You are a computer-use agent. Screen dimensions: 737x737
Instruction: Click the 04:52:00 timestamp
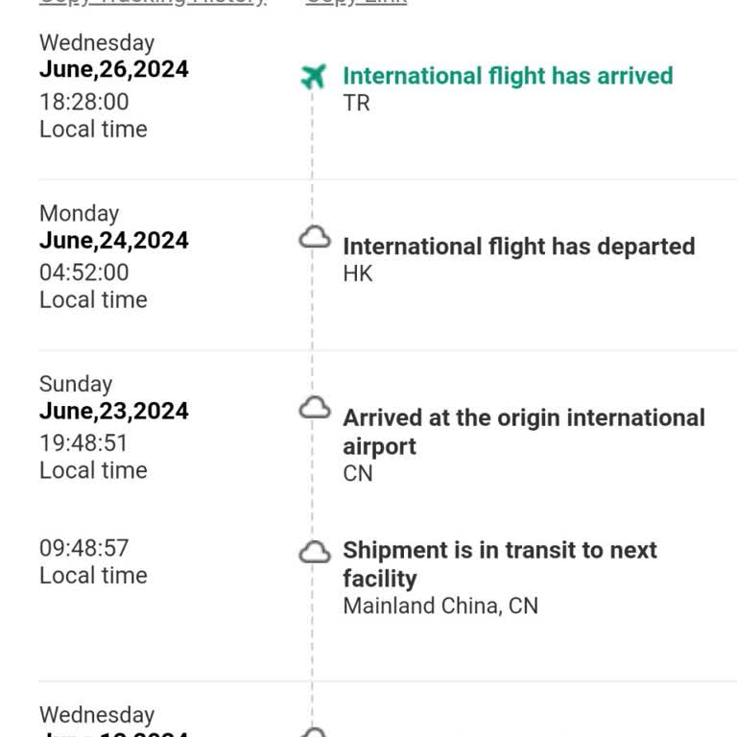(83, 273)
